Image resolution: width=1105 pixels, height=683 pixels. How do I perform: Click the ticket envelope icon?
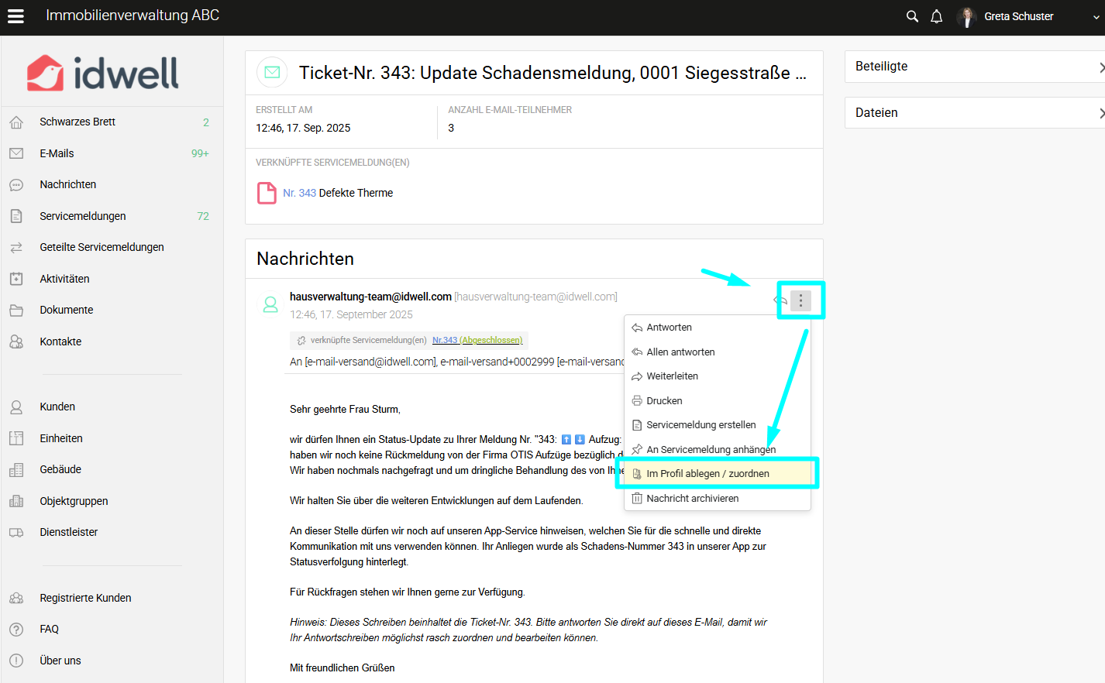coord(272,72)
